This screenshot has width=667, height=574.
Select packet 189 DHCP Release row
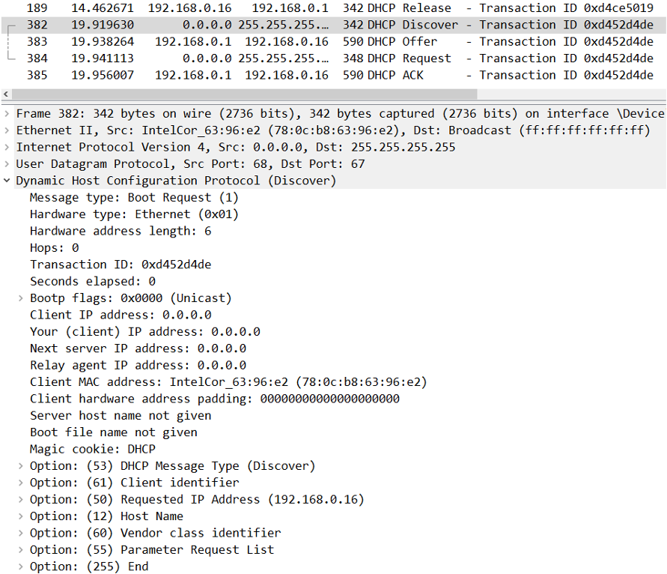pyautogui.click(x=299, y=8)
